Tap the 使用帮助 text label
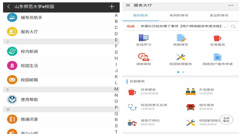This screenshot has width=242, height=136. click(x=29, y=100)
